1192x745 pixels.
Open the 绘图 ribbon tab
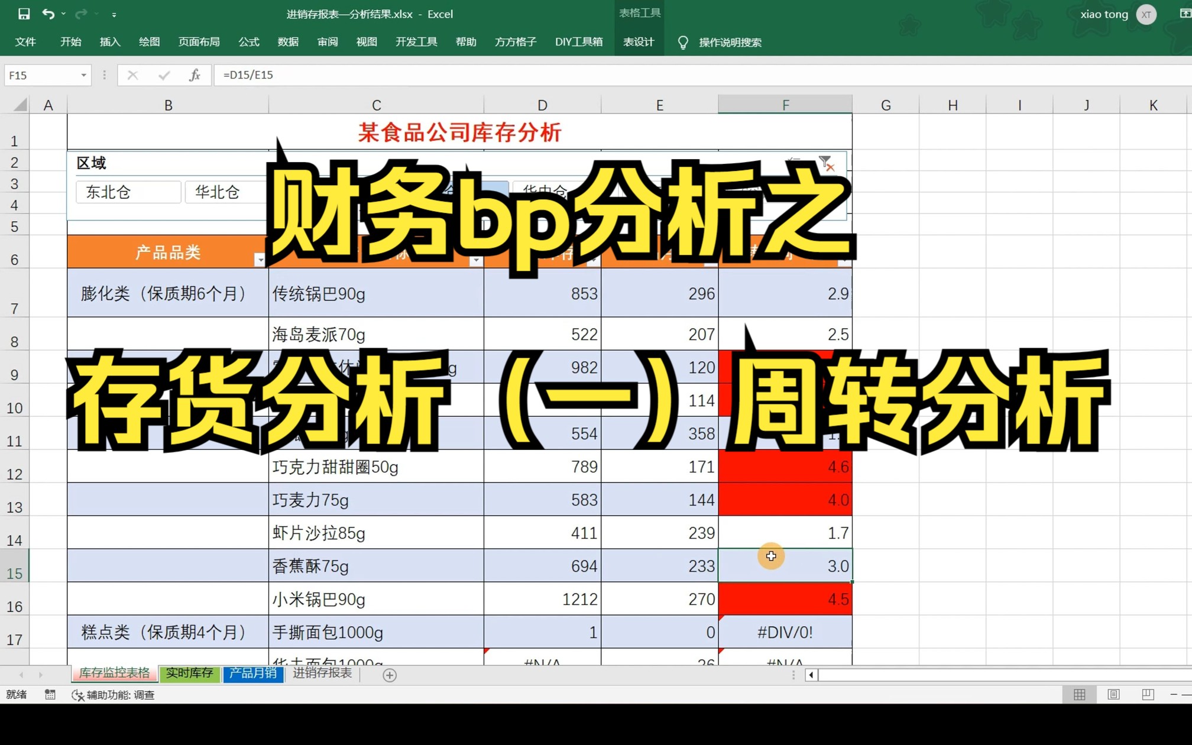point(150,42)
